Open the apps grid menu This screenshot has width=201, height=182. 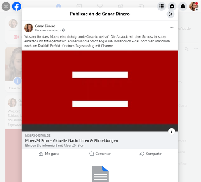tap(161, 6)
